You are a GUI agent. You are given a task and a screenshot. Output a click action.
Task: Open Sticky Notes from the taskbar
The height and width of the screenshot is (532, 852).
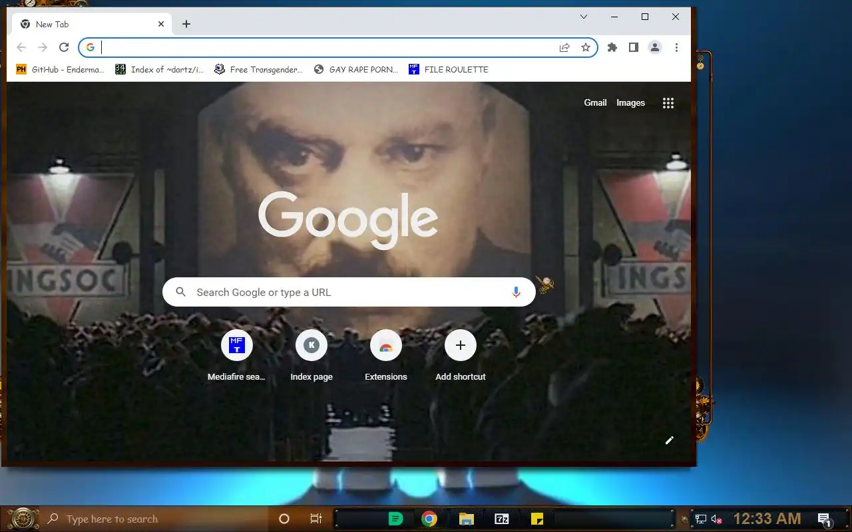(x=537, y=519)
